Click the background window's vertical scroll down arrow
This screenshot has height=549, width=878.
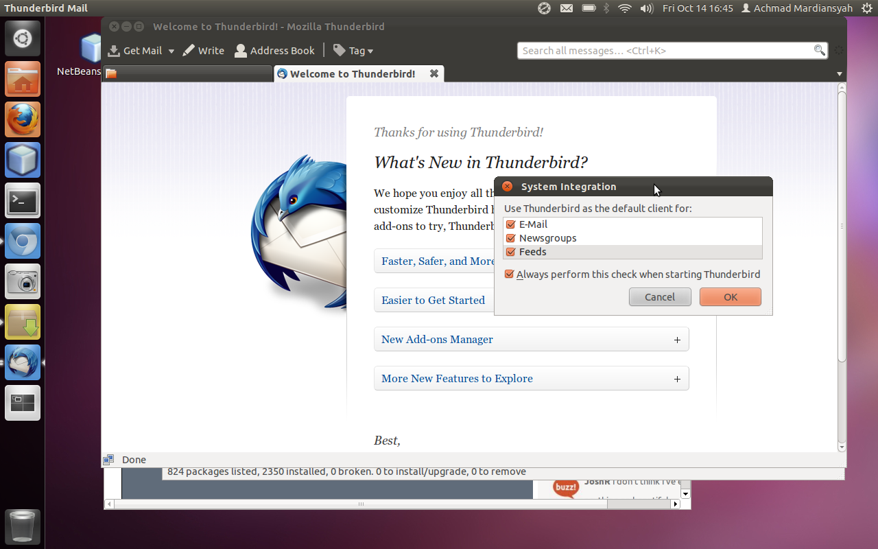[685, 493]
